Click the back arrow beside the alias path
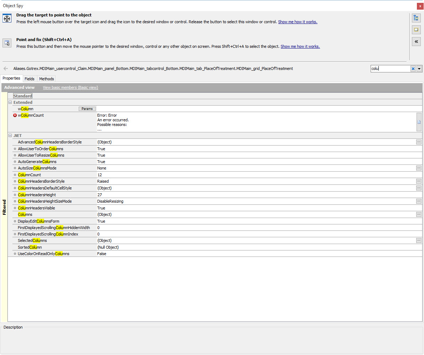The height and width of the screenshot is (355, 424). point(6,69)
